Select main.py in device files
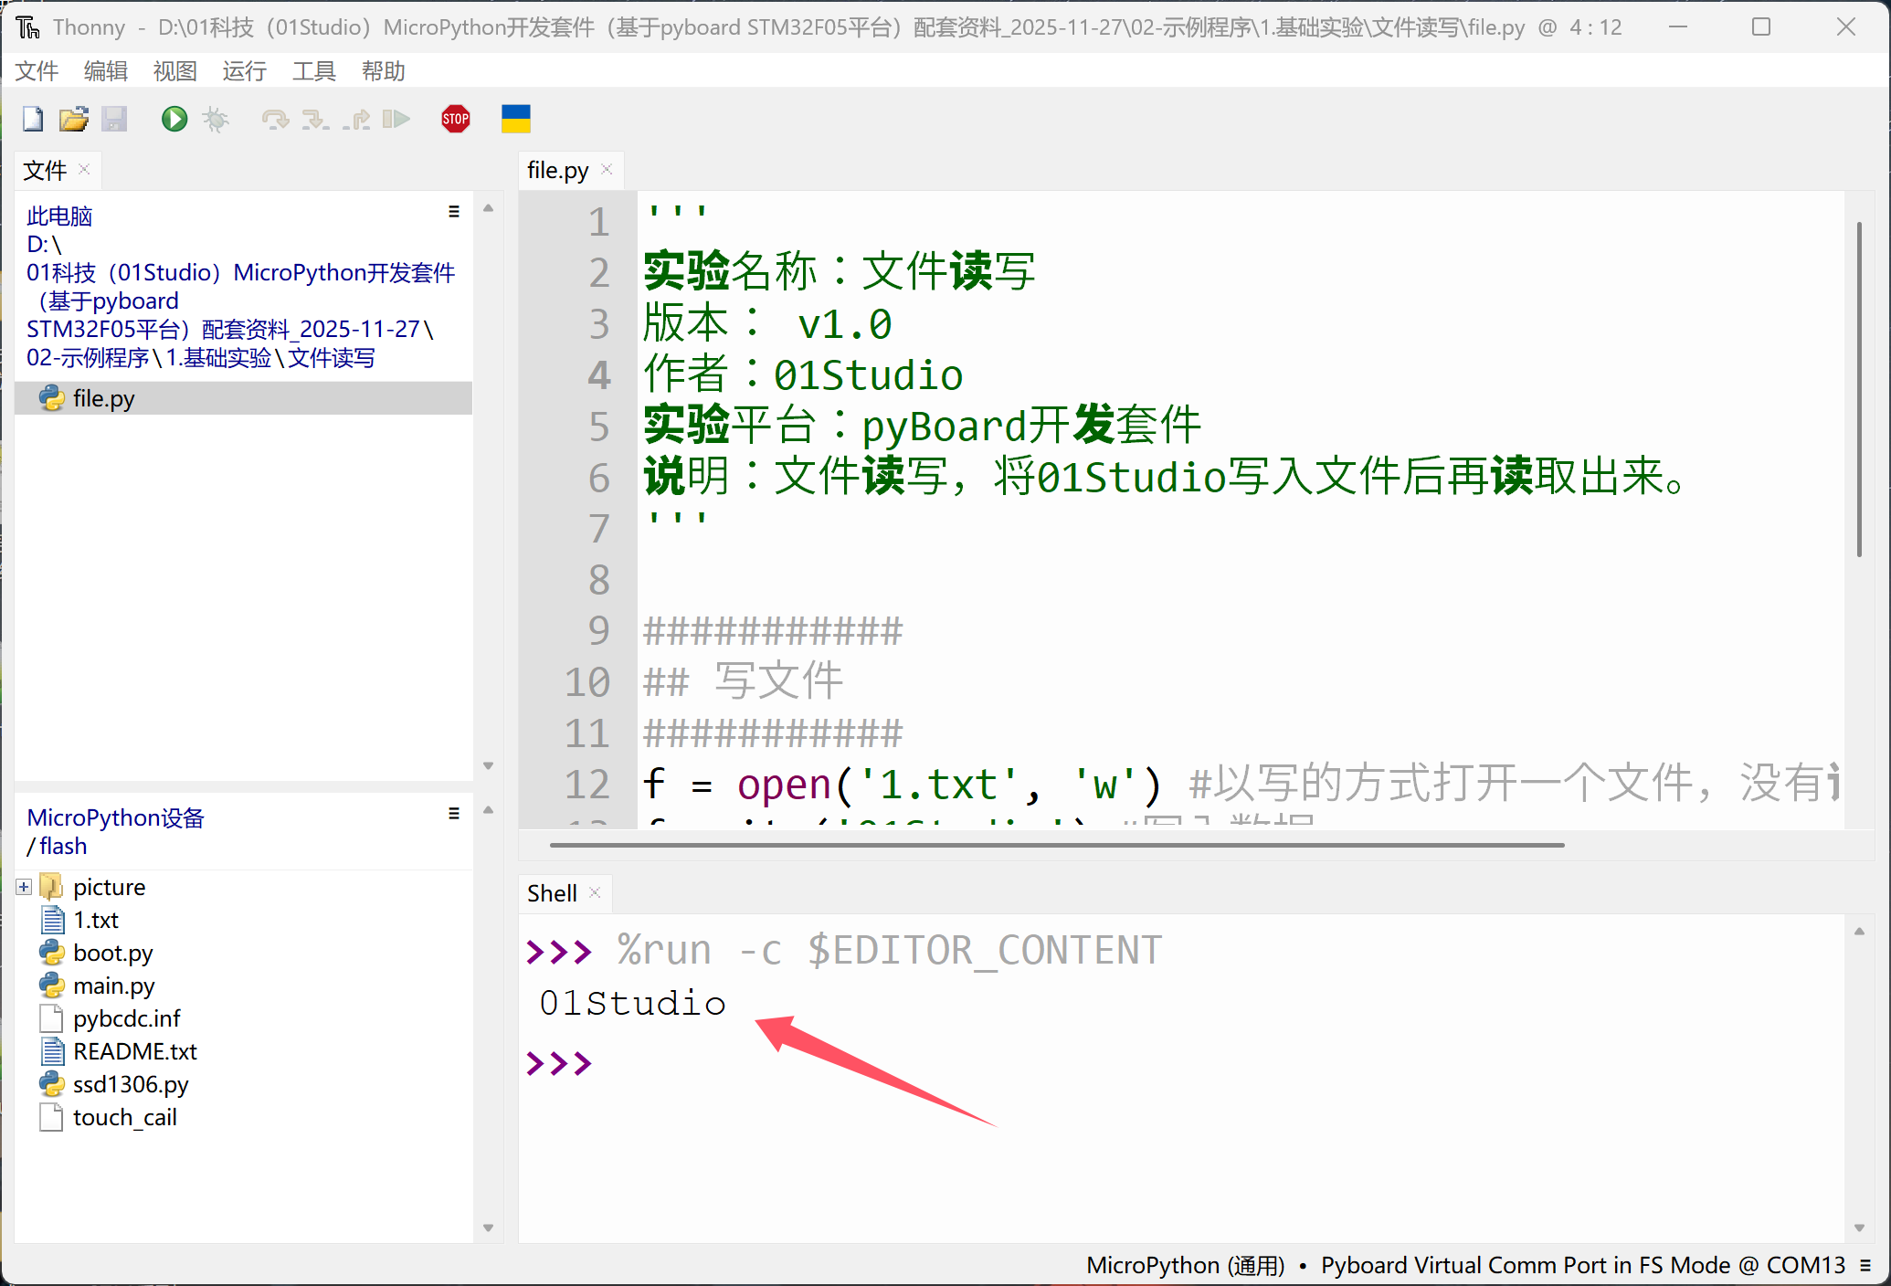This screenshot has width=1891, height=1286. [x=113, y=986]
